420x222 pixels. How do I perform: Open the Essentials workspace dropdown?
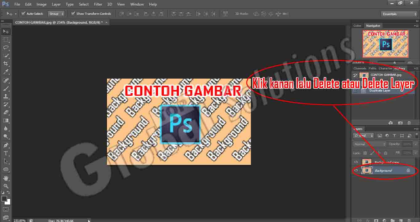click(x=399, y=14)
